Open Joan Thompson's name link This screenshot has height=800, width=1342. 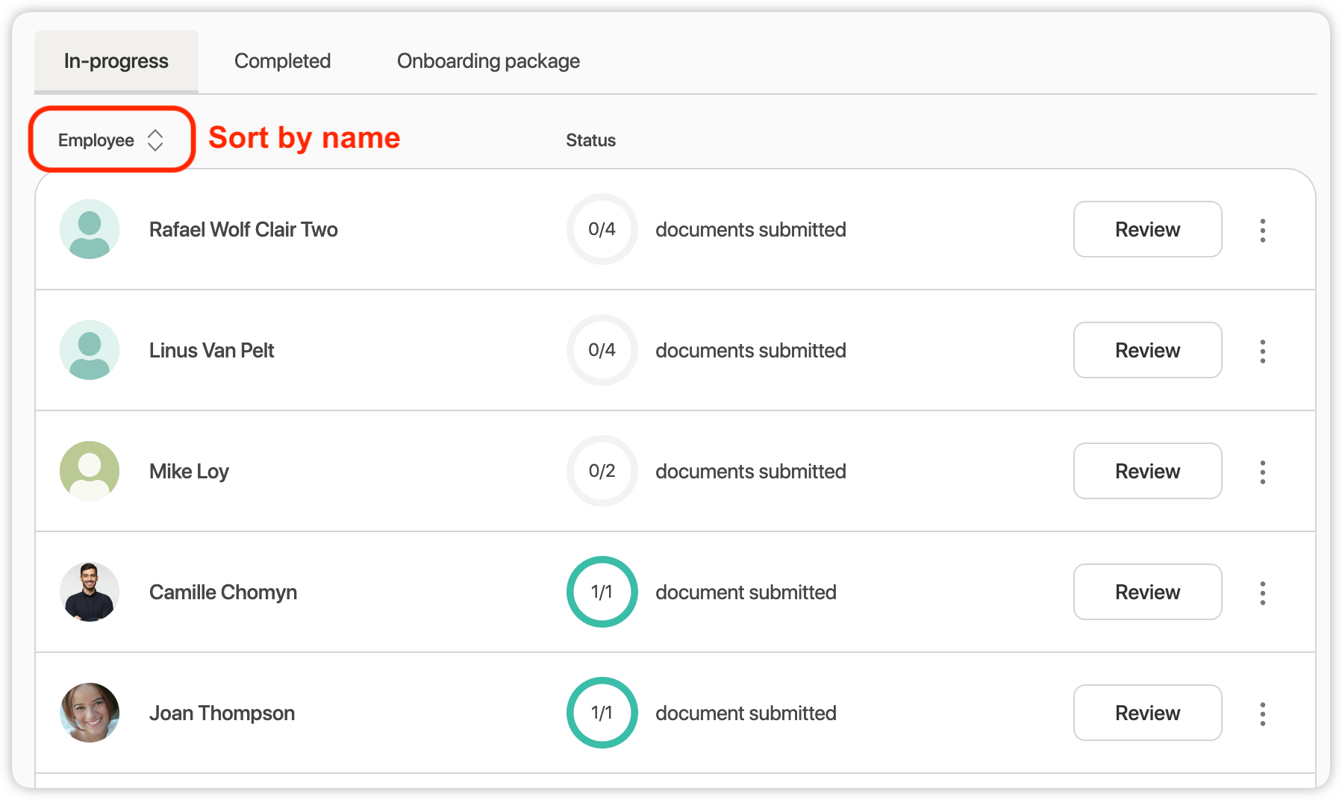(222, 713)
